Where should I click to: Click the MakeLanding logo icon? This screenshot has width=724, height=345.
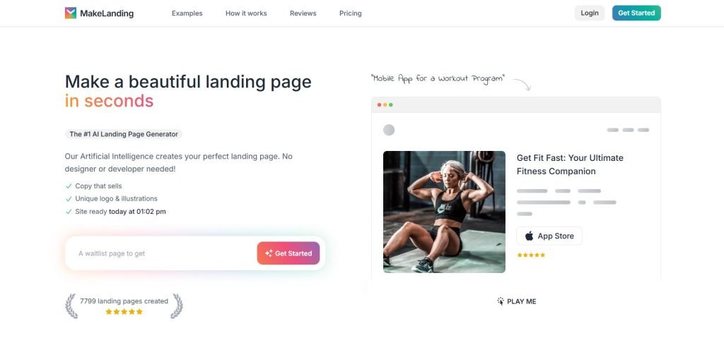pos(71,13)
